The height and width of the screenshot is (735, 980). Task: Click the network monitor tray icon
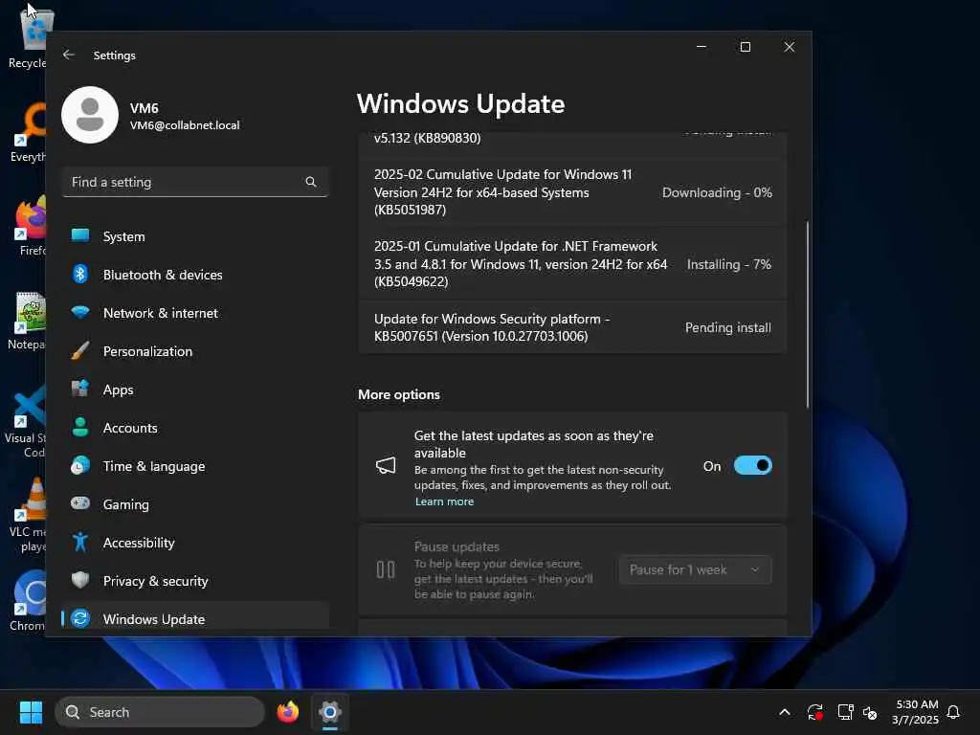[845, 712]
